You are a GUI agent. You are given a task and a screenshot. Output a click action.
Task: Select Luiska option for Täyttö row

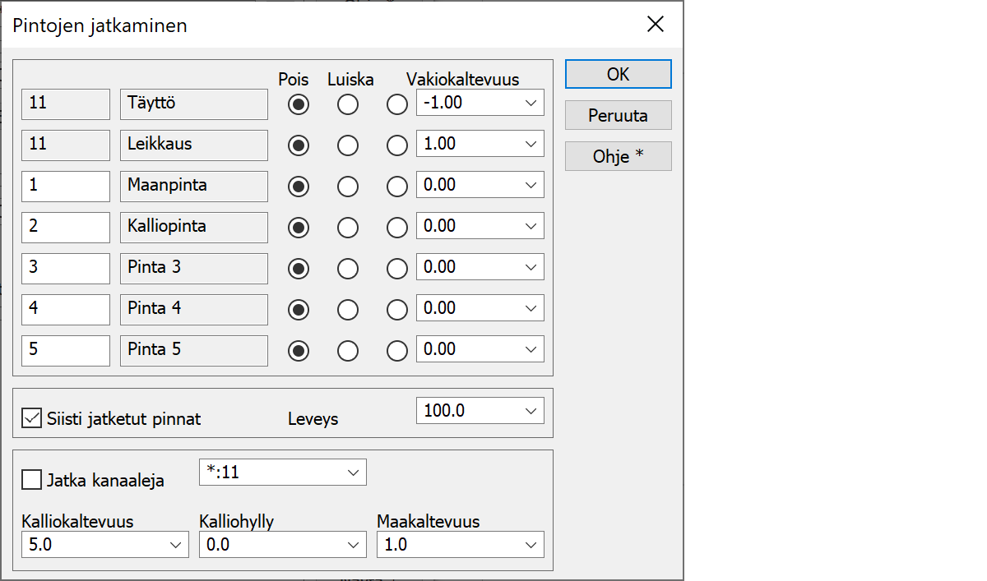click(348, 104)
